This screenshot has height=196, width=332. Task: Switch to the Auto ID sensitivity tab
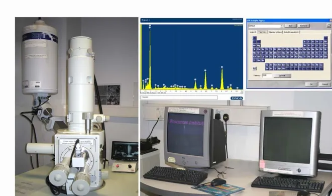[x=291, y=32]
